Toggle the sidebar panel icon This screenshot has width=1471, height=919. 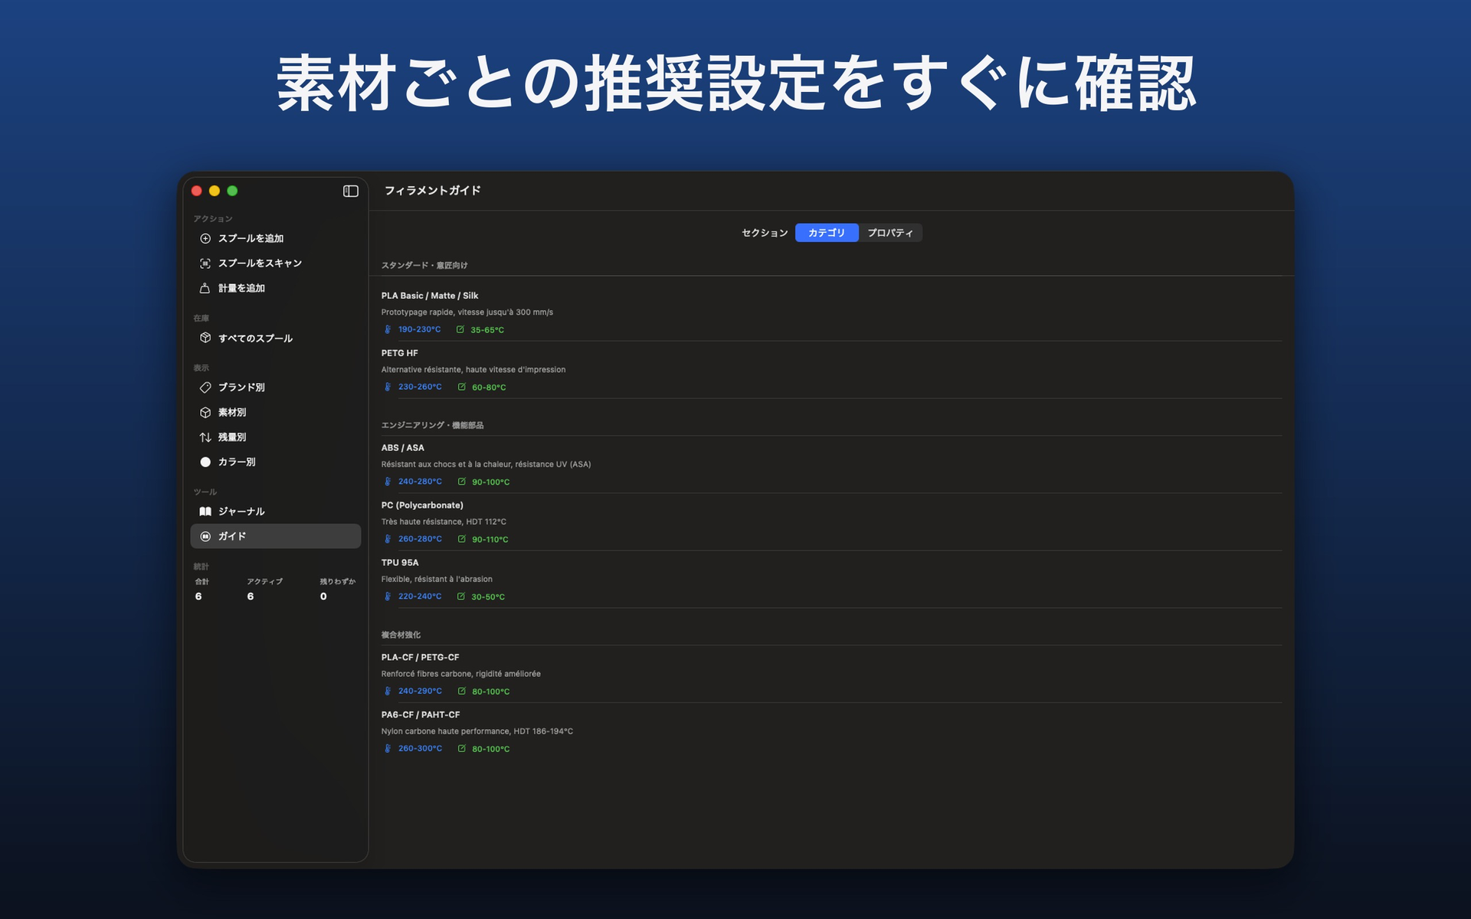(x=351, y=191)
